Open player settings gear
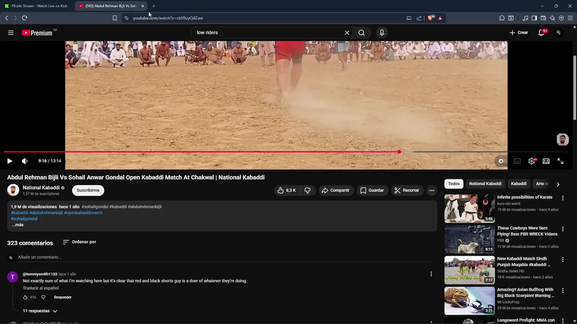 pos(532,161)
